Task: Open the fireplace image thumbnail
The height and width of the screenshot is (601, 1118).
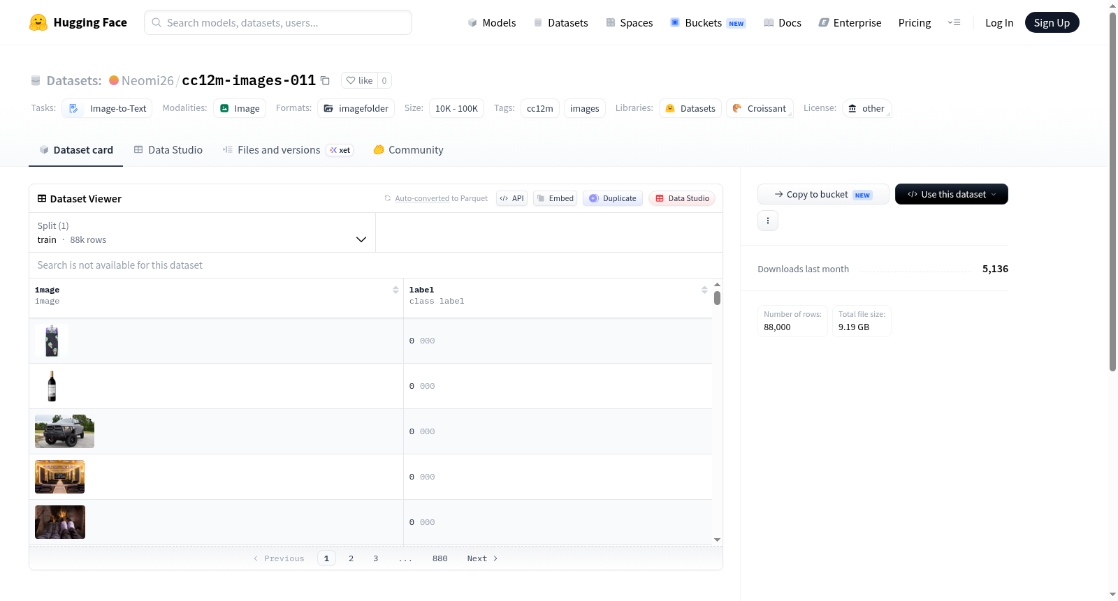Action: (60, 522)
